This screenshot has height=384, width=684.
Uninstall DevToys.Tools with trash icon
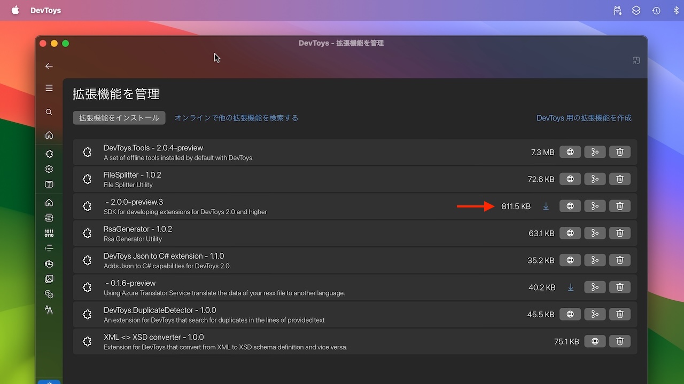coord(620,152)
